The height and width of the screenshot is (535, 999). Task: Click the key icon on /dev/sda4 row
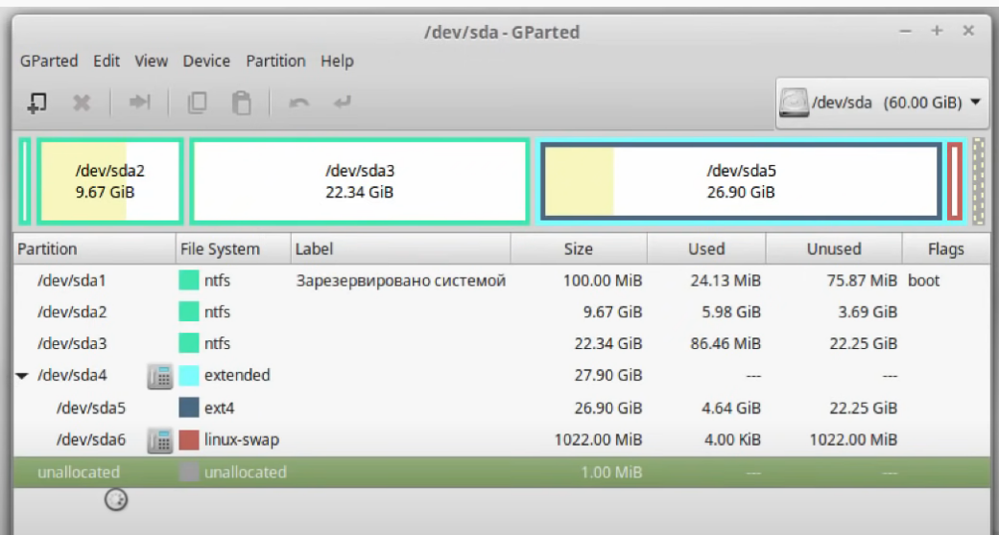160,376
